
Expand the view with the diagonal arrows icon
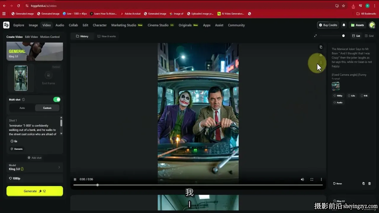(315, 36)
